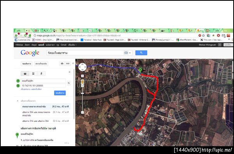Select driving mode car icon

(x=25, y=73)
